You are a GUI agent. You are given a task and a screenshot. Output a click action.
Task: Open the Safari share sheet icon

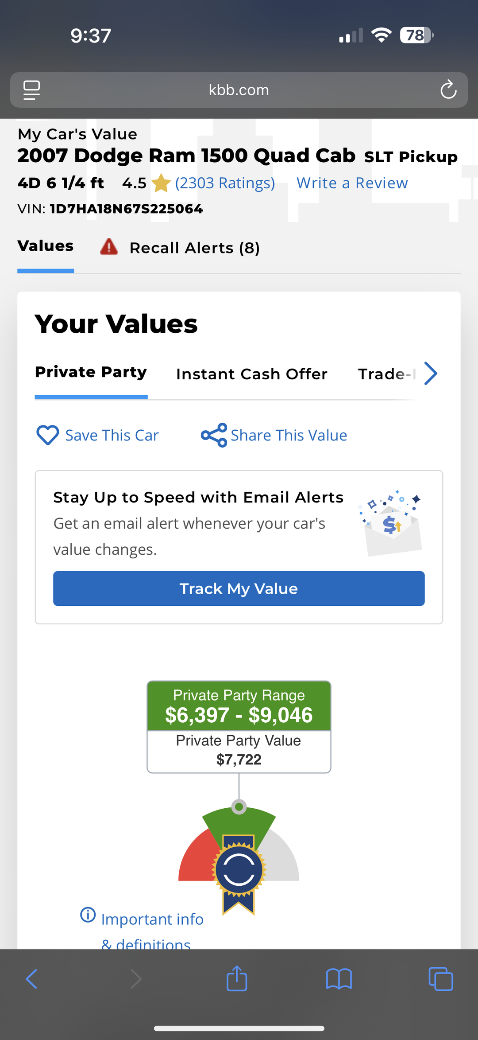click(237, 979)
